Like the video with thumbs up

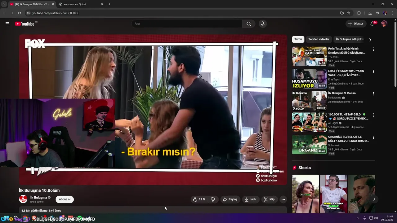pyautogui.click(x=198, y=199)
